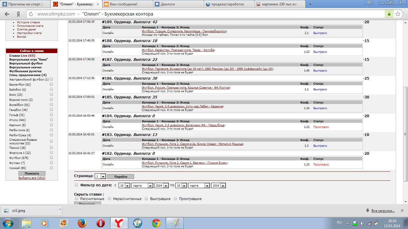Image resolution: width=408 pixels, height=229 pixels.
Task: Open a new browser tab with plus
Action: pos(310,4)
